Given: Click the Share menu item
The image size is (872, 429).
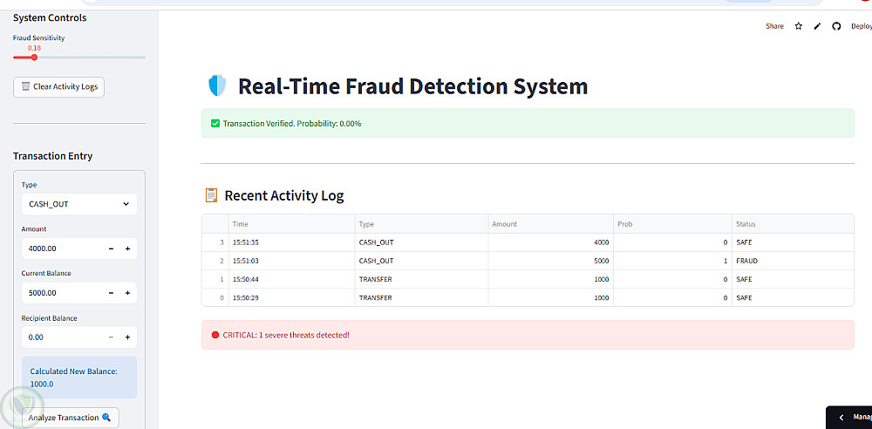Looking at the screenshot, I should click(774, 26).
